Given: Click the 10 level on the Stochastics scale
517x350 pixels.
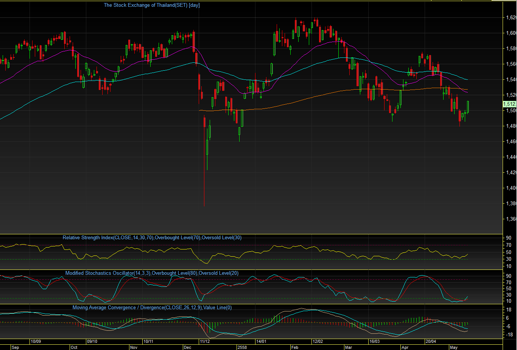Looking at the screenshot, I should click(x=509, y=301).
